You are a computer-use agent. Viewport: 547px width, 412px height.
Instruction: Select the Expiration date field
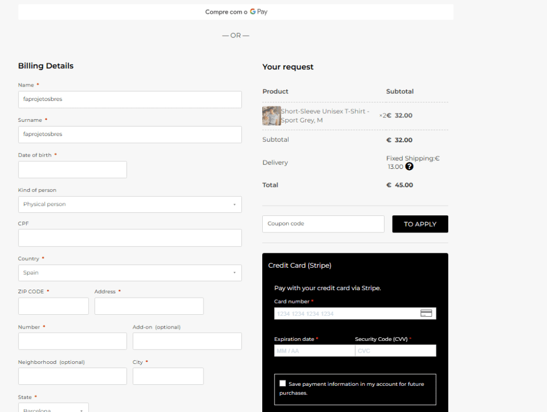[314, 351]
